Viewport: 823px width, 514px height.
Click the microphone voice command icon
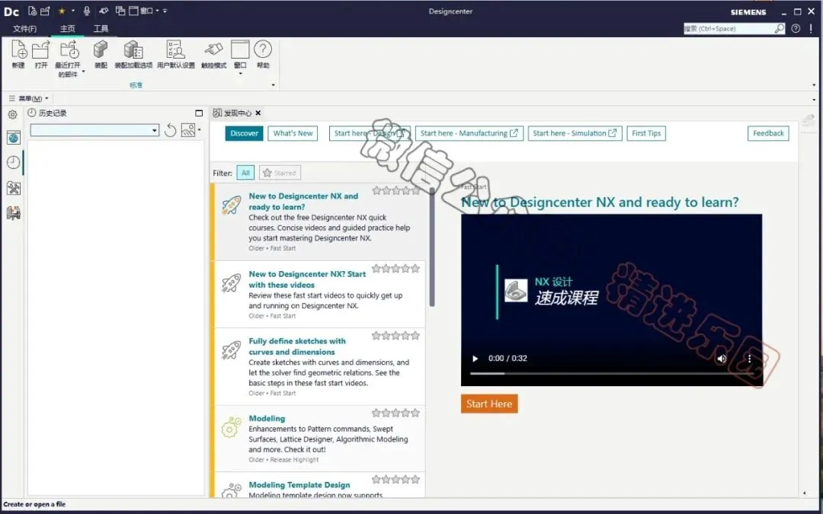click(87, 11)
